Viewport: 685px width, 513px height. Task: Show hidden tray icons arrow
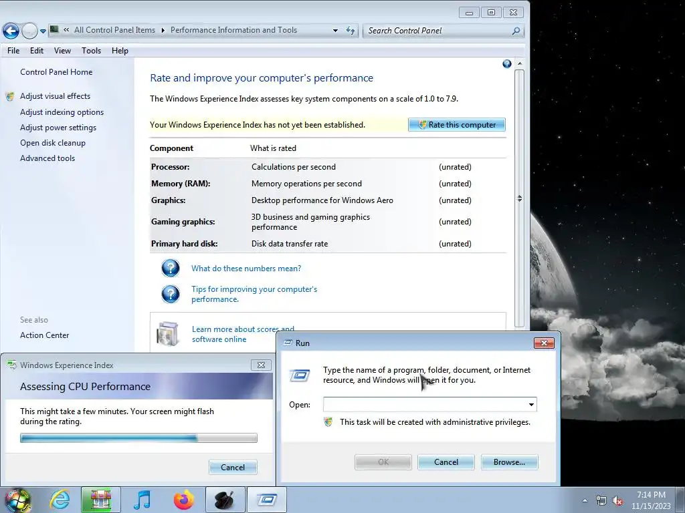coord(585,500)
